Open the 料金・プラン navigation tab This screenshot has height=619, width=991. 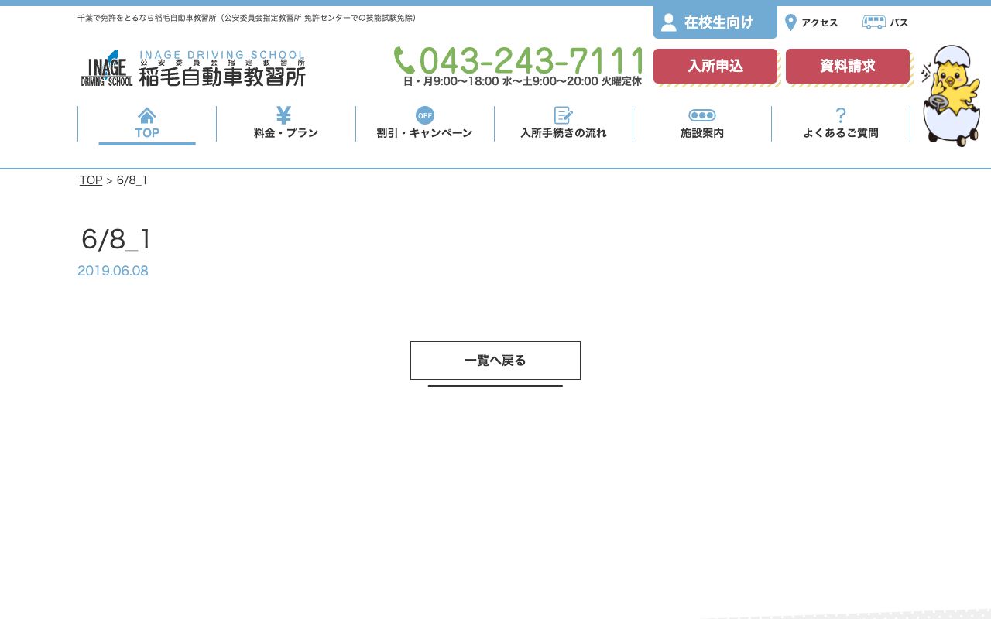tap(283, 132)
